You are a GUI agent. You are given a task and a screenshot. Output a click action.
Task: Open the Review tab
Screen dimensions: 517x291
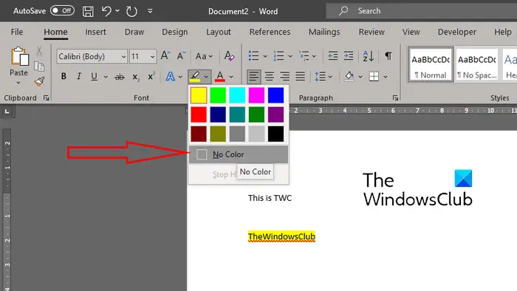click(x=372, y=32)
